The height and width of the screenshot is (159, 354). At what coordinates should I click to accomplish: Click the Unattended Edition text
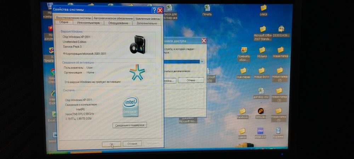click(74, 42)
